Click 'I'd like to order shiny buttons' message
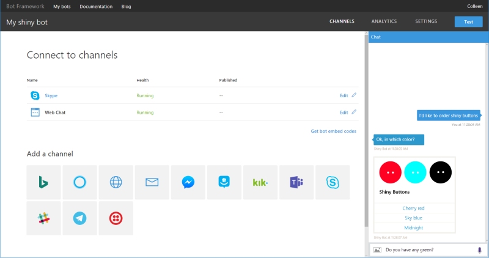The image size is (489, 258). 449,116
